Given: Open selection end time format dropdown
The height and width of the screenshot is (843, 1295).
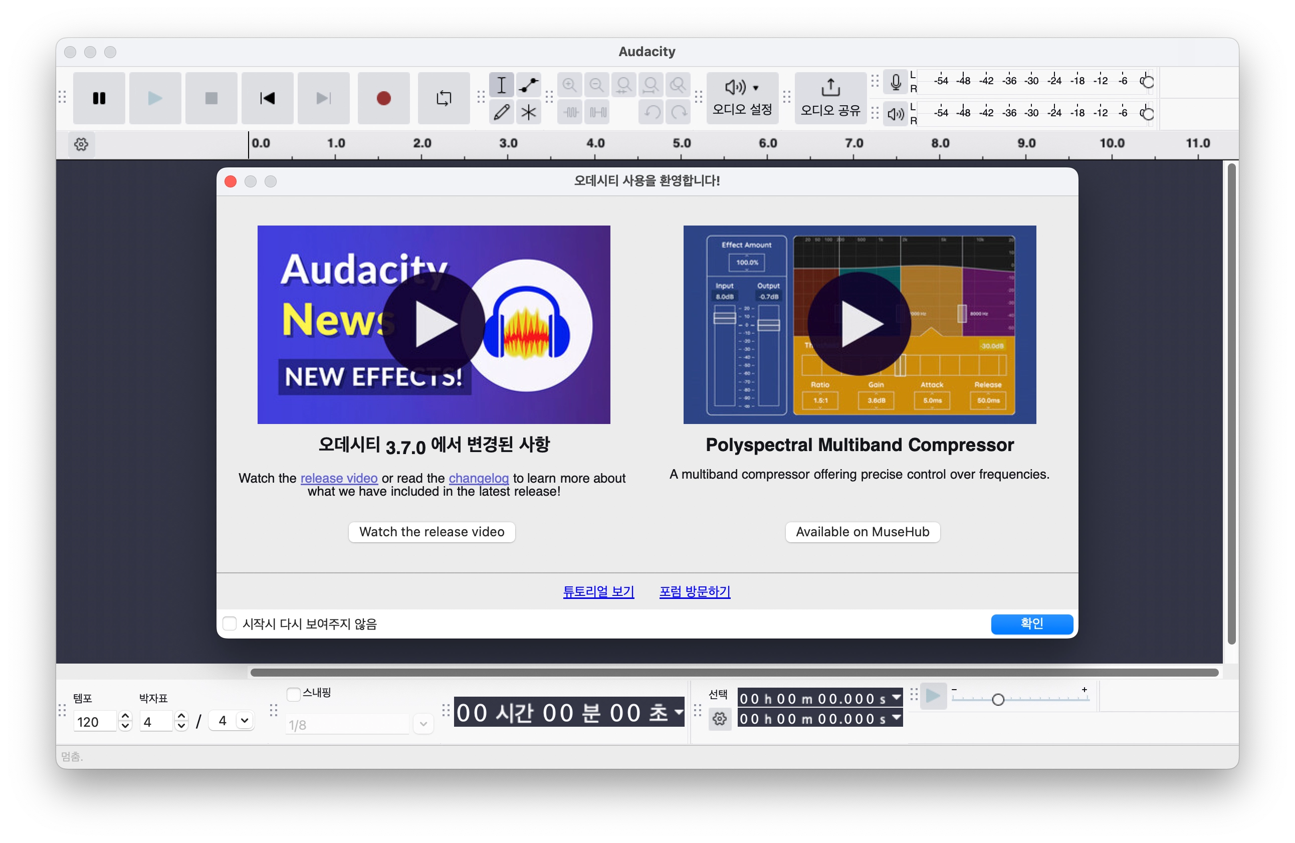Looking at the screenshot, I should point(896,718).
